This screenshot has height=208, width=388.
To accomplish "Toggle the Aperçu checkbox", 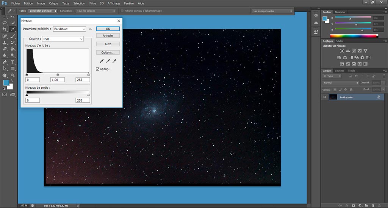I will pos(97,69).
